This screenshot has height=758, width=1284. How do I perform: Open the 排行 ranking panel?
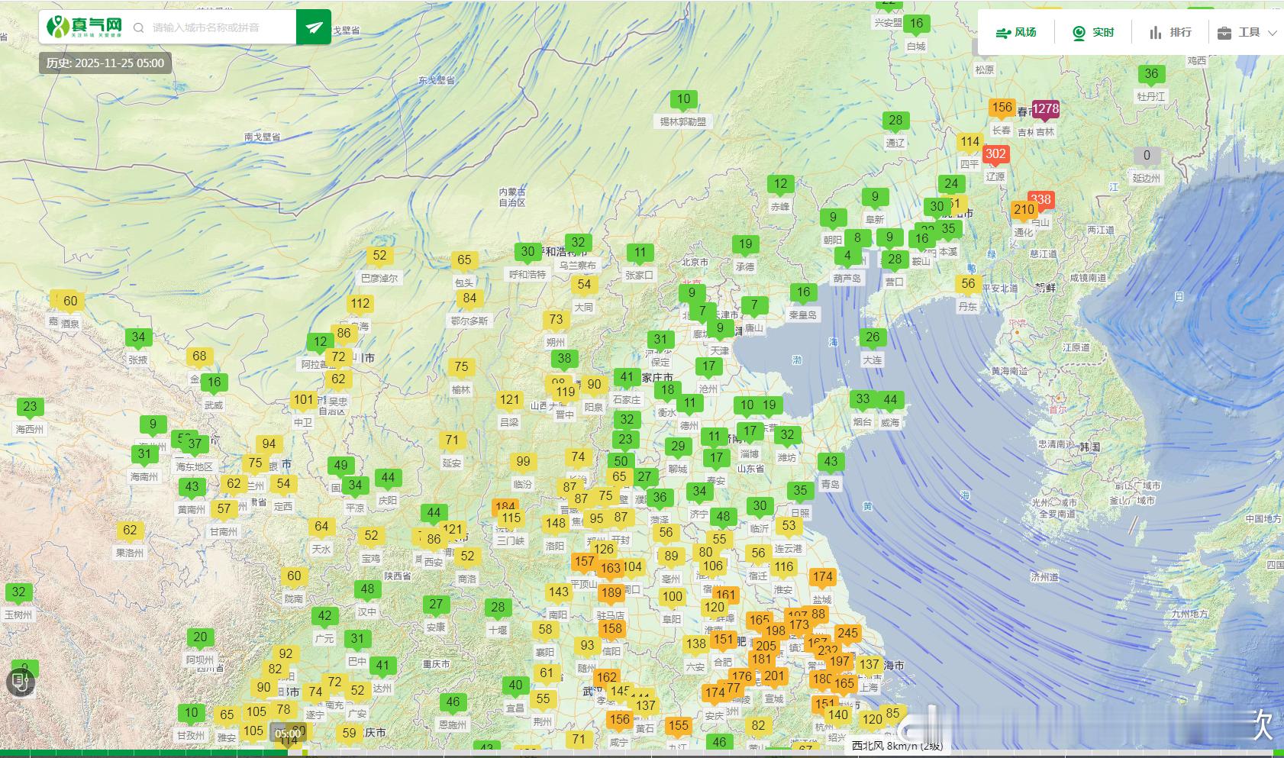(x=1170, y=32)
